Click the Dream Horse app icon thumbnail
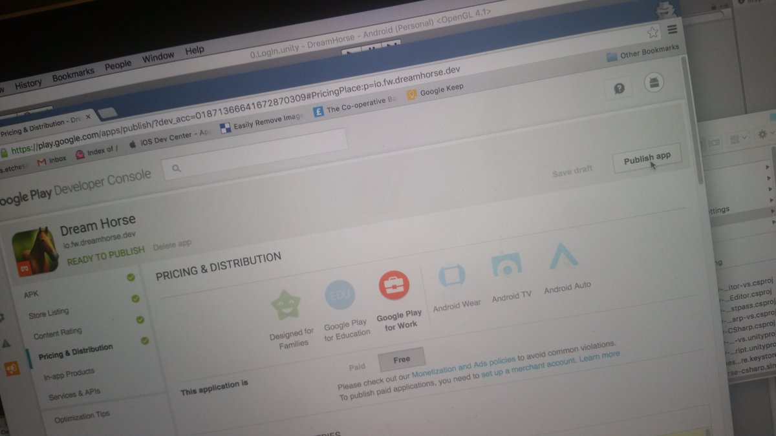 [35, 251]
